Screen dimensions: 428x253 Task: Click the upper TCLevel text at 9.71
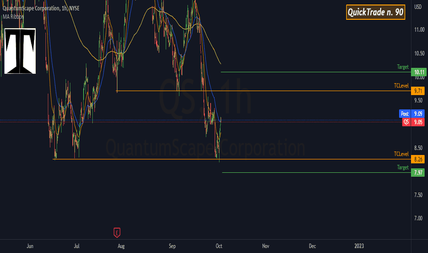[x=401, y=86]
